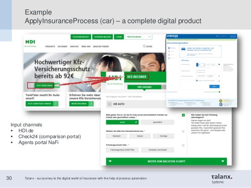Click the WEITER ZUM NÄCHSTEN SCHRITT label
The height and width of the screenshot is (188, 251).
click(166, 161)
